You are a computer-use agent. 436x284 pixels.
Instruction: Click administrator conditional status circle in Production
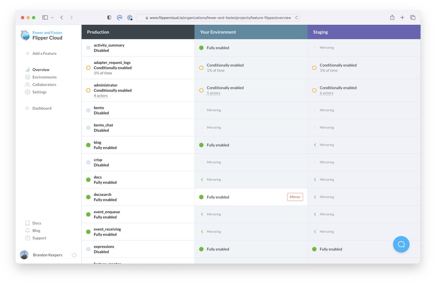[x=88, y=90]
